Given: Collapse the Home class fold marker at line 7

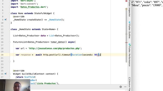Looking at the screenshot, I should point(10,13).
